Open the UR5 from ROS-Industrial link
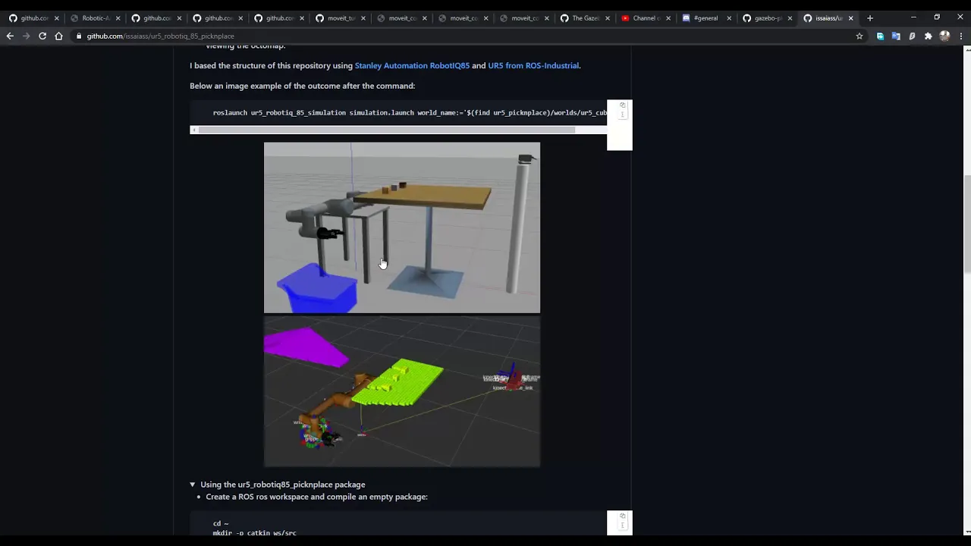Viewport: 971px width, 546px height. [x=533, y=66]
